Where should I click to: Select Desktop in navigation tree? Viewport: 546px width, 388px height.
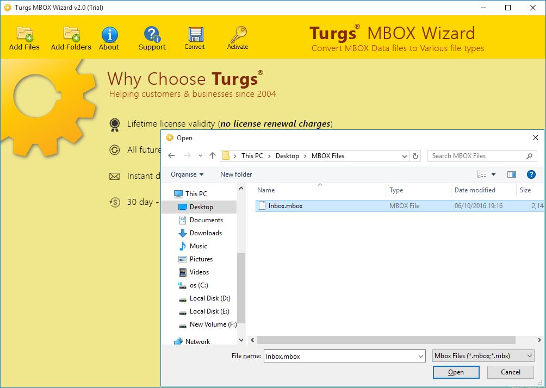pos(201,206)
